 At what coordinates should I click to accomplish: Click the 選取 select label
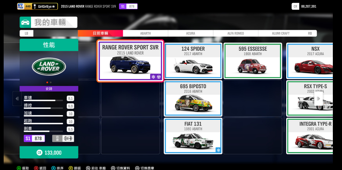(x=25, y=168)
